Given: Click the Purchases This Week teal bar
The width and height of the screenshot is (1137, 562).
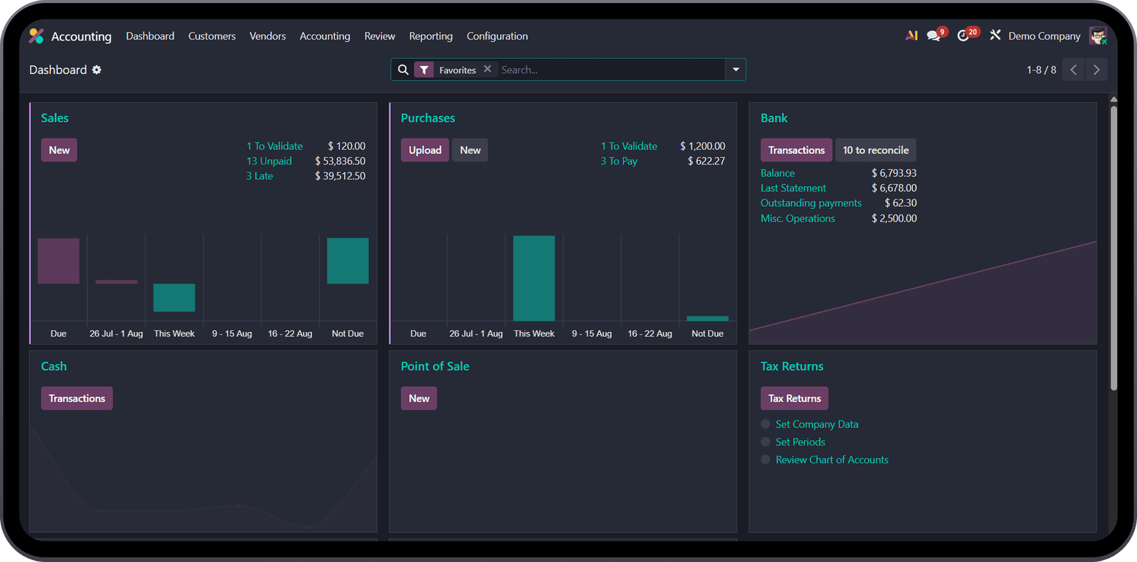Looking at the screenshot, I should point(534,278).
